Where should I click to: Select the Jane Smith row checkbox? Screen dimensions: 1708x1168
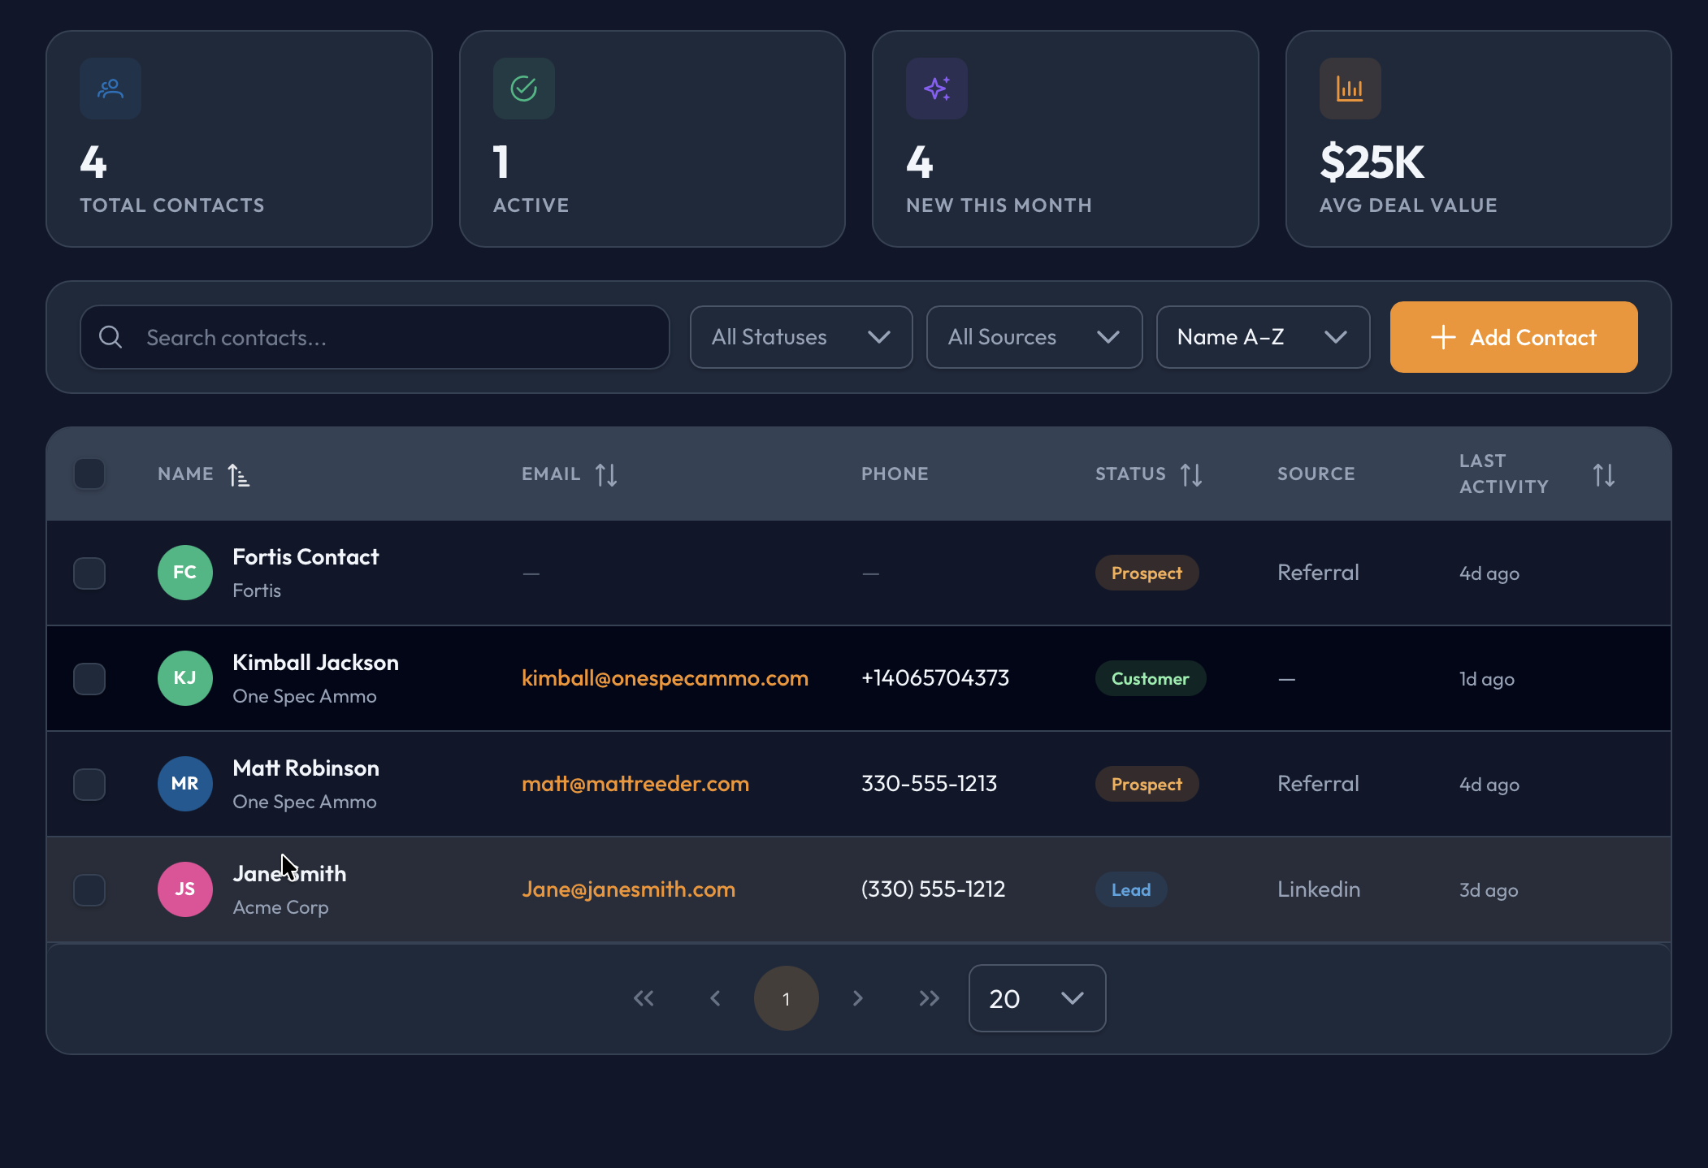[89, 890]
